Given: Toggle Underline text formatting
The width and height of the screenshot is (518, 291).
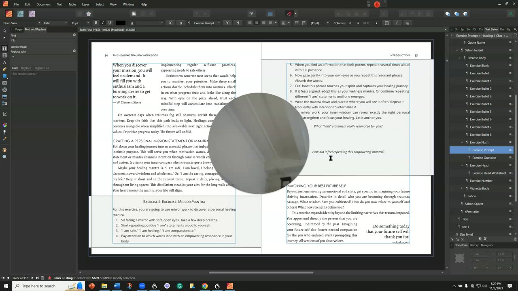Looking at the screenshot, I should coord(109,23).
